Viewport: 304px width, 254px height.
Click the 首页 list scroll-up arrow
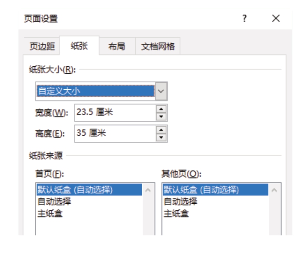(x=148, y=190)
